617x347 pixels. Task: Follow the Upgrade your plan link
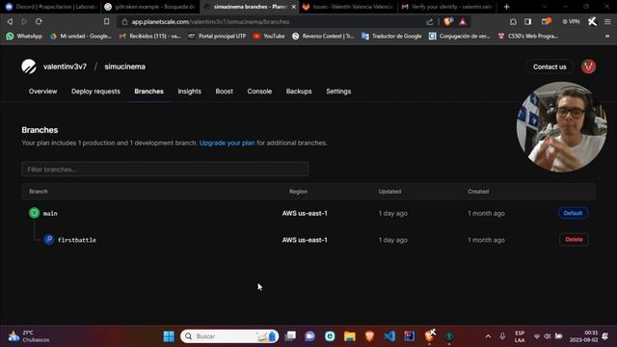tap(228, 143)
